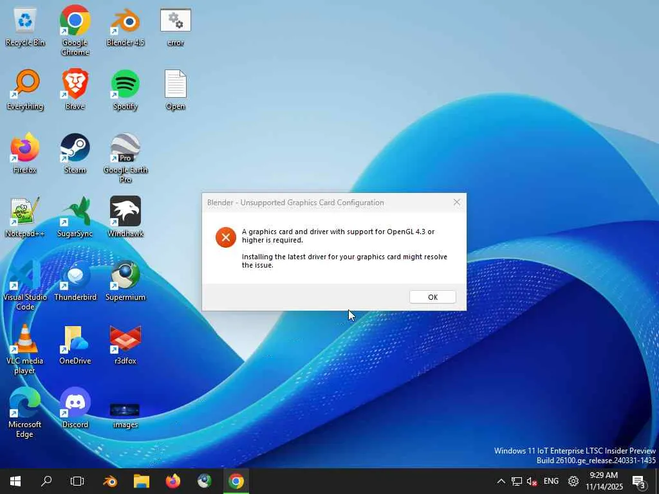Select the Blender 4.5 desktop shortcut
659x494 pixels.
(125, 26)
